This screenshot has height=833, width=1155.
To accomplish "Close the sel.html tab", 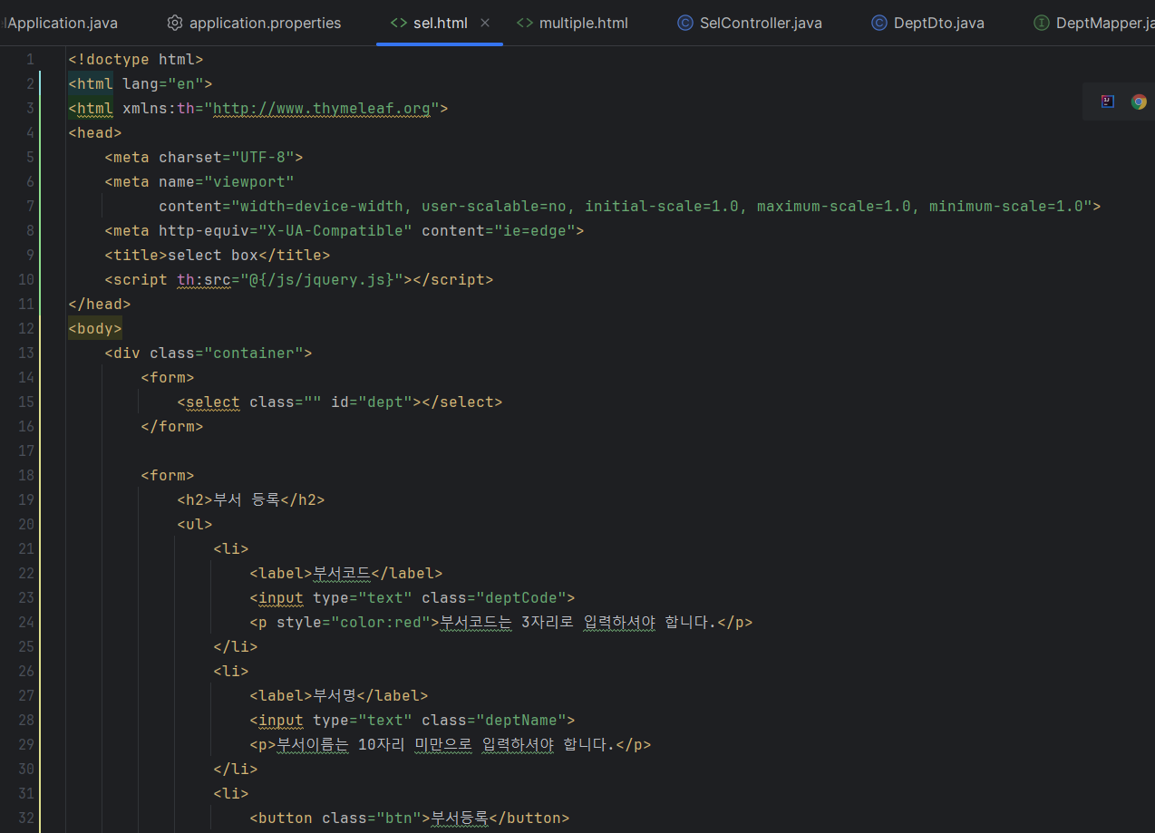I will 485,23.
